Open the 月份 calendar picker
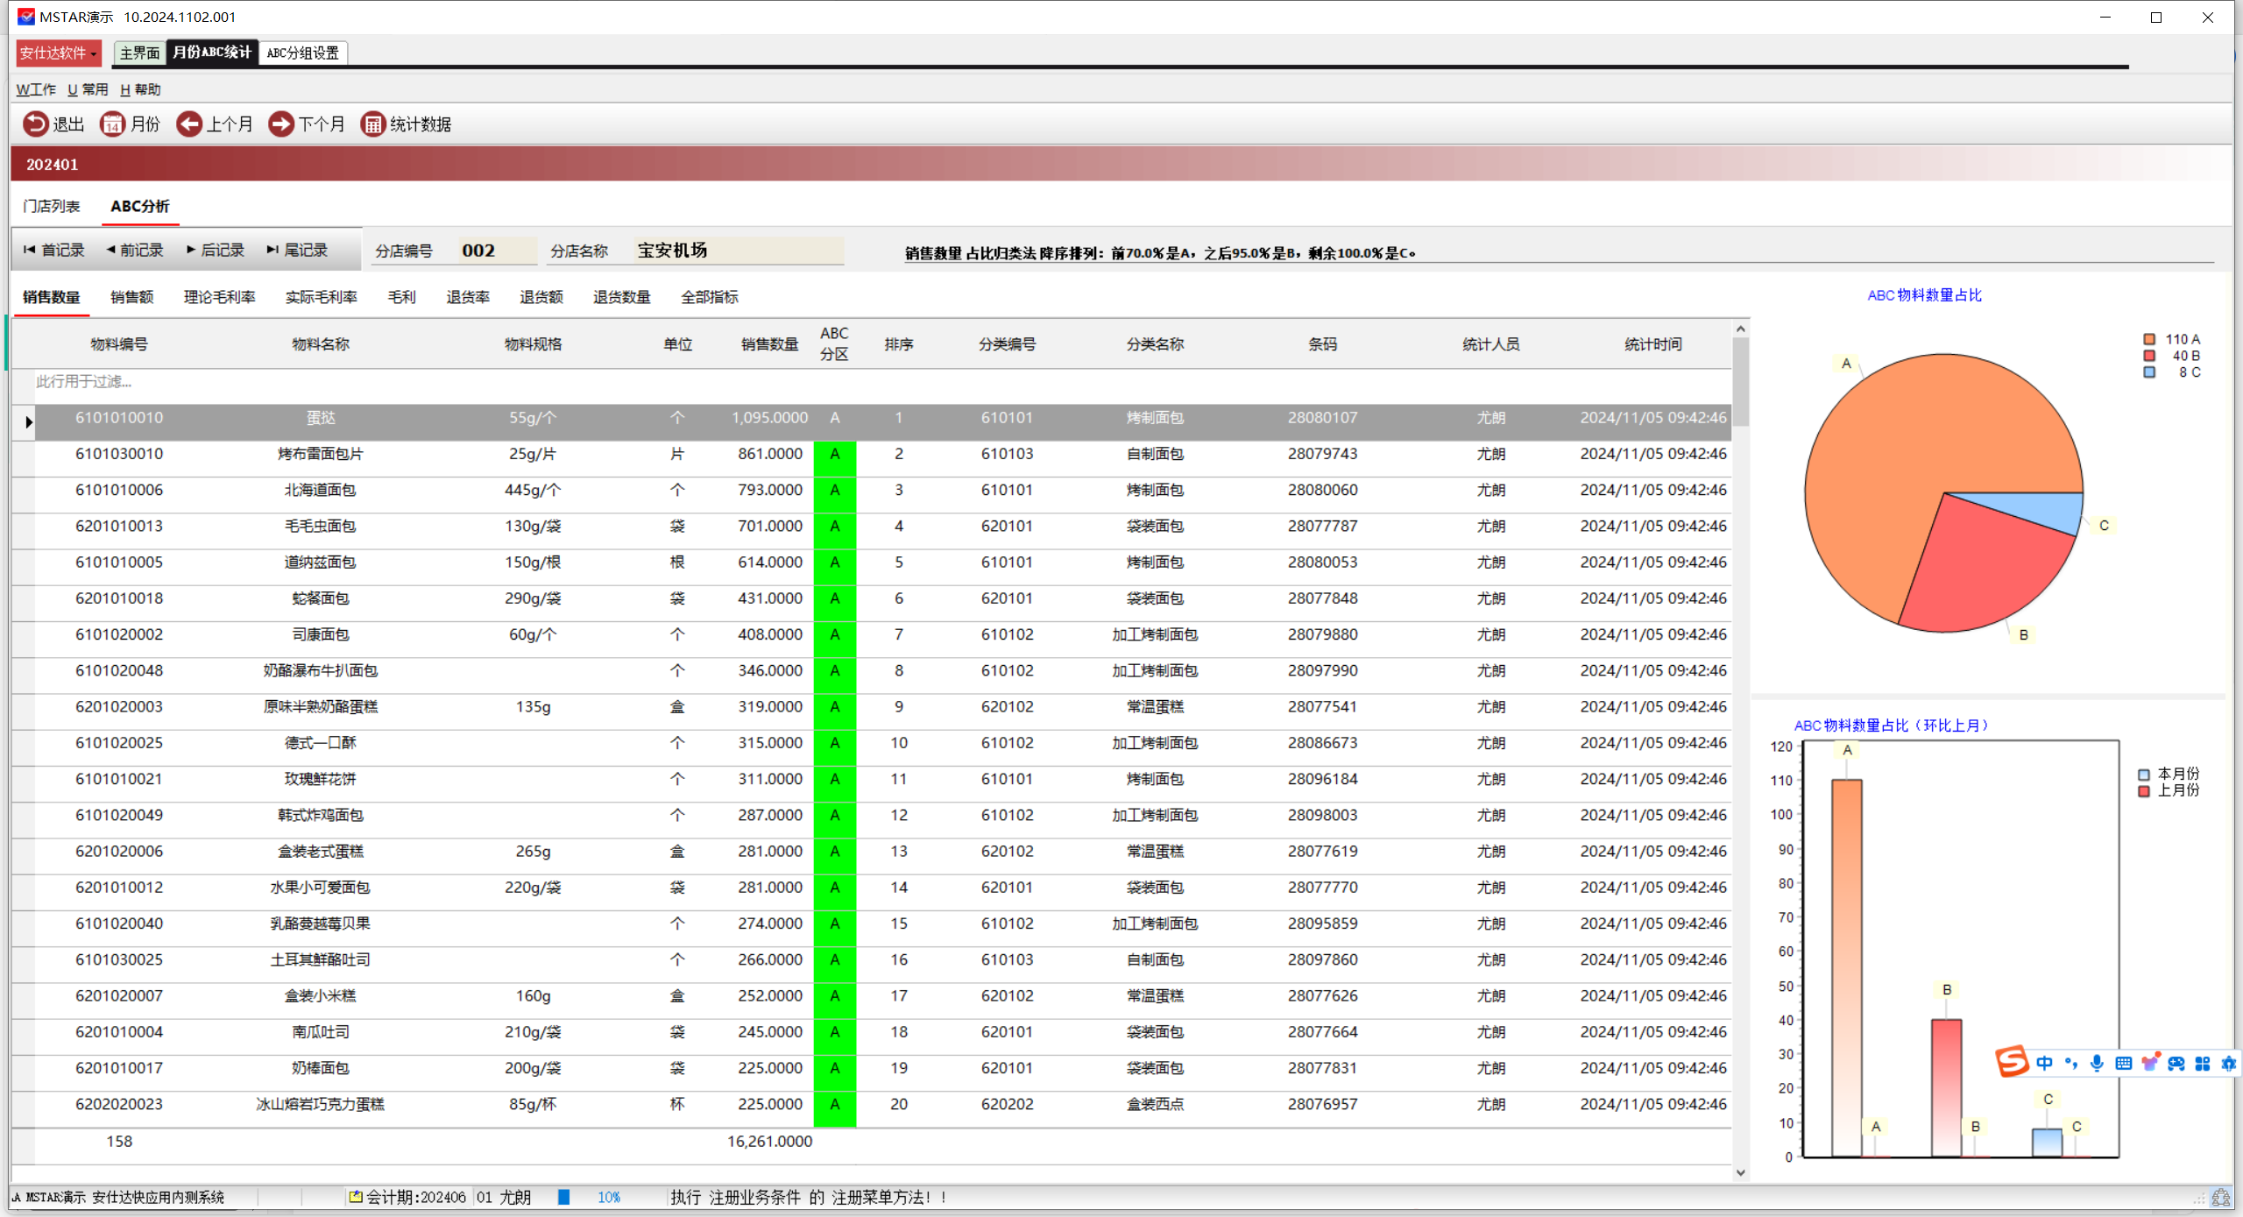Screen dimensions: 2243x1217 pyautogui.click(x=112, y=124)
